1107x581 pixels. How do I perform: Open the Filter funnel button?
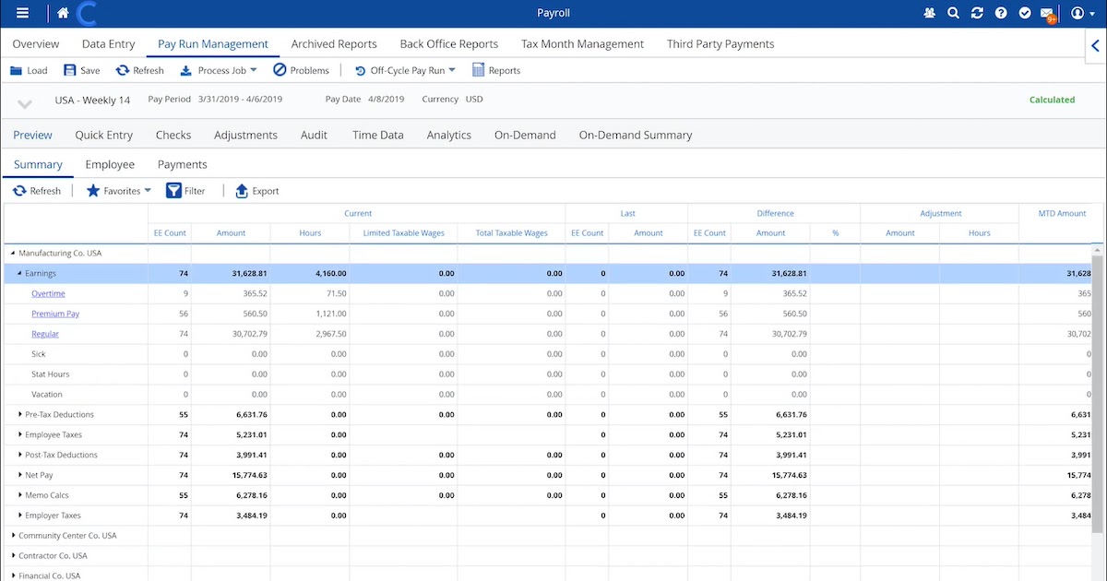[185, 191]
